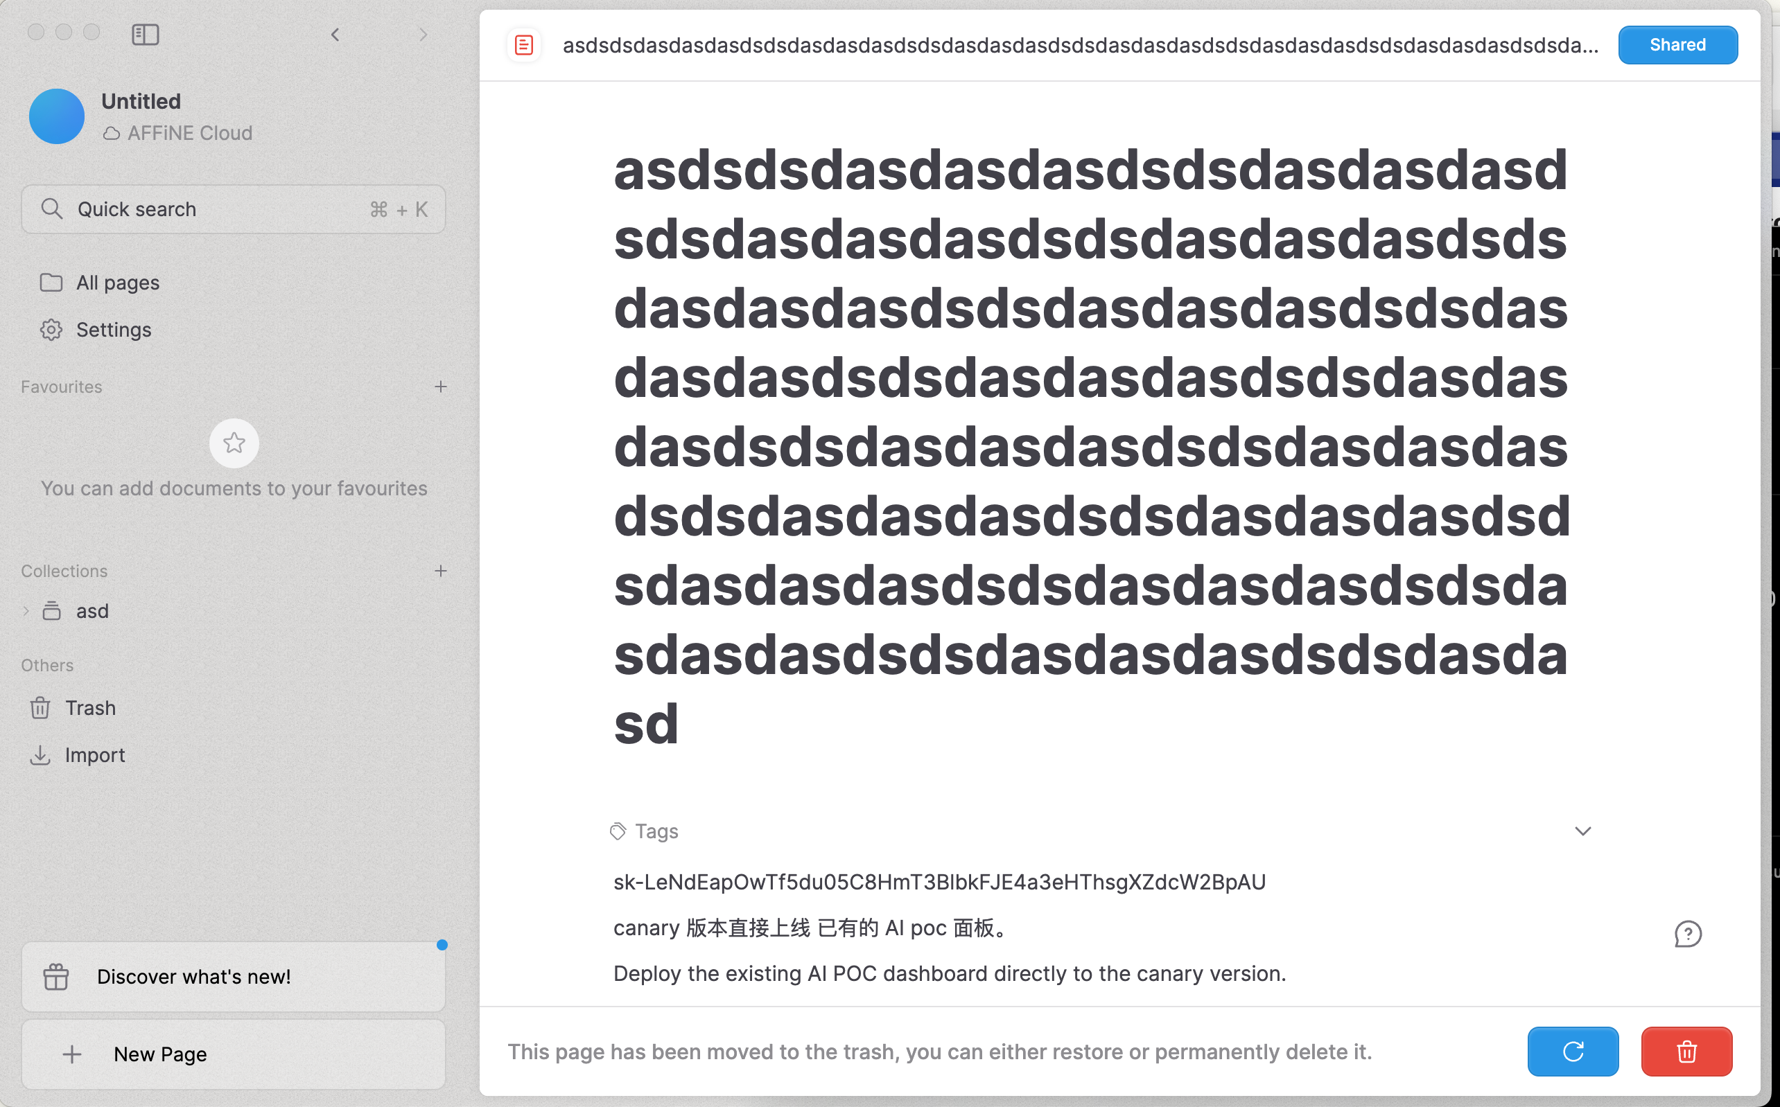The height and width of the screenshot is (1107, 1780).
Task: Click the star icon in Favourites
Action: [234, 443]
